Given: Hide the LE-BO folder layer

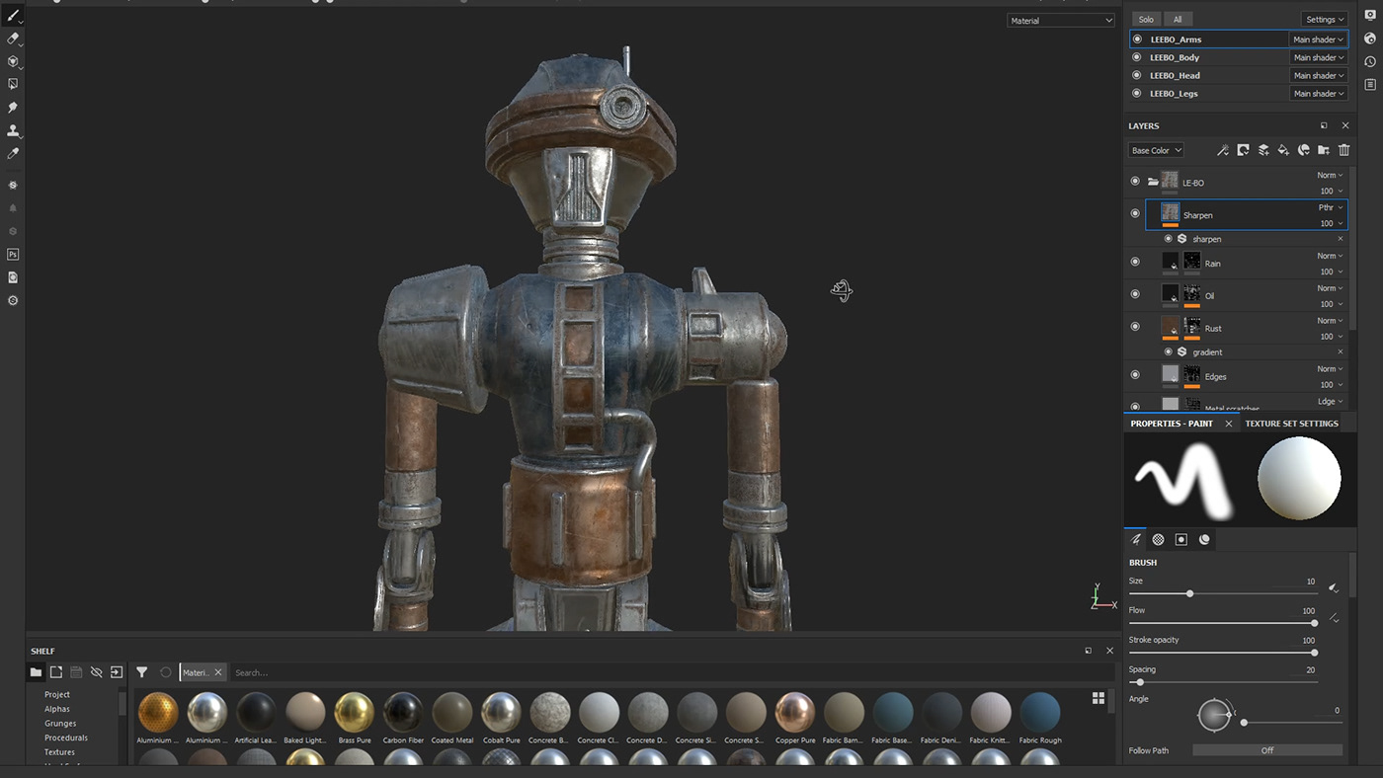Looking at the screenshot, I should 1135,182.
